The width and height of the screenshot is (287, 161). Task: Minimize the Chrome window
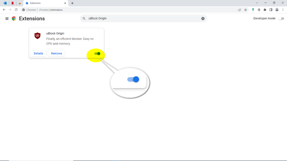click(265, 3)
